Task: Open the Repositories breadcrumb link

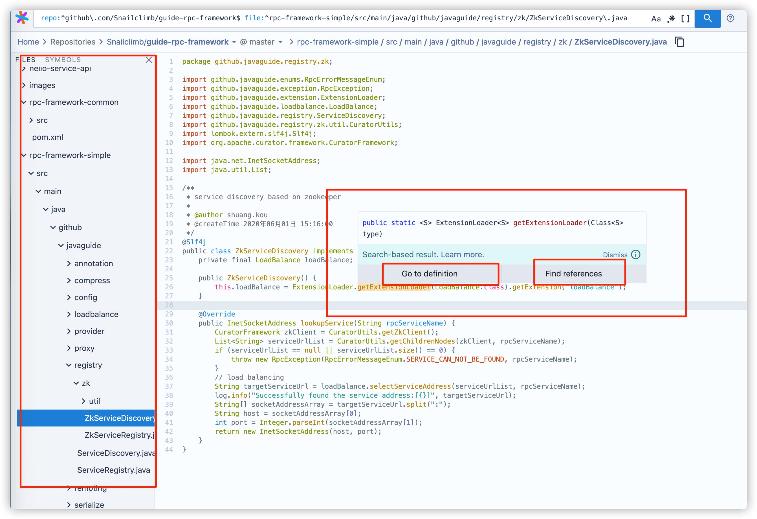Action: [73, 42]
